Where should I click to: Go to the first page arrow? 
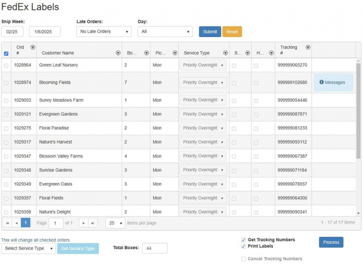7,223
